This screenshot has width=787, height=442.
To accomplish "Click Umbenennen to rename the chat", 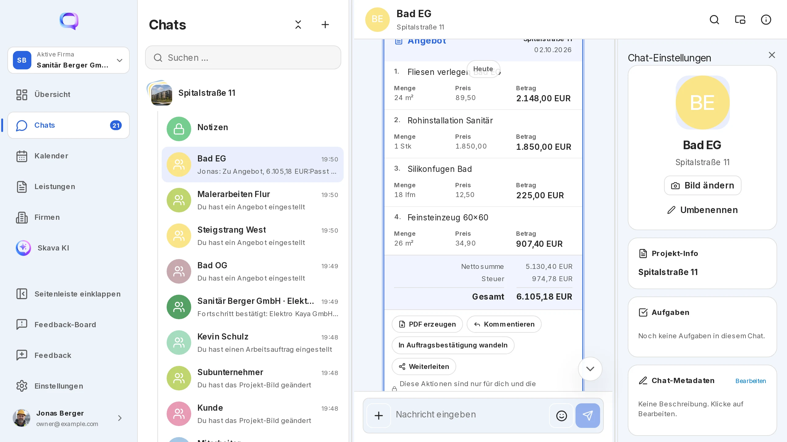I will [x=702, y=210].
